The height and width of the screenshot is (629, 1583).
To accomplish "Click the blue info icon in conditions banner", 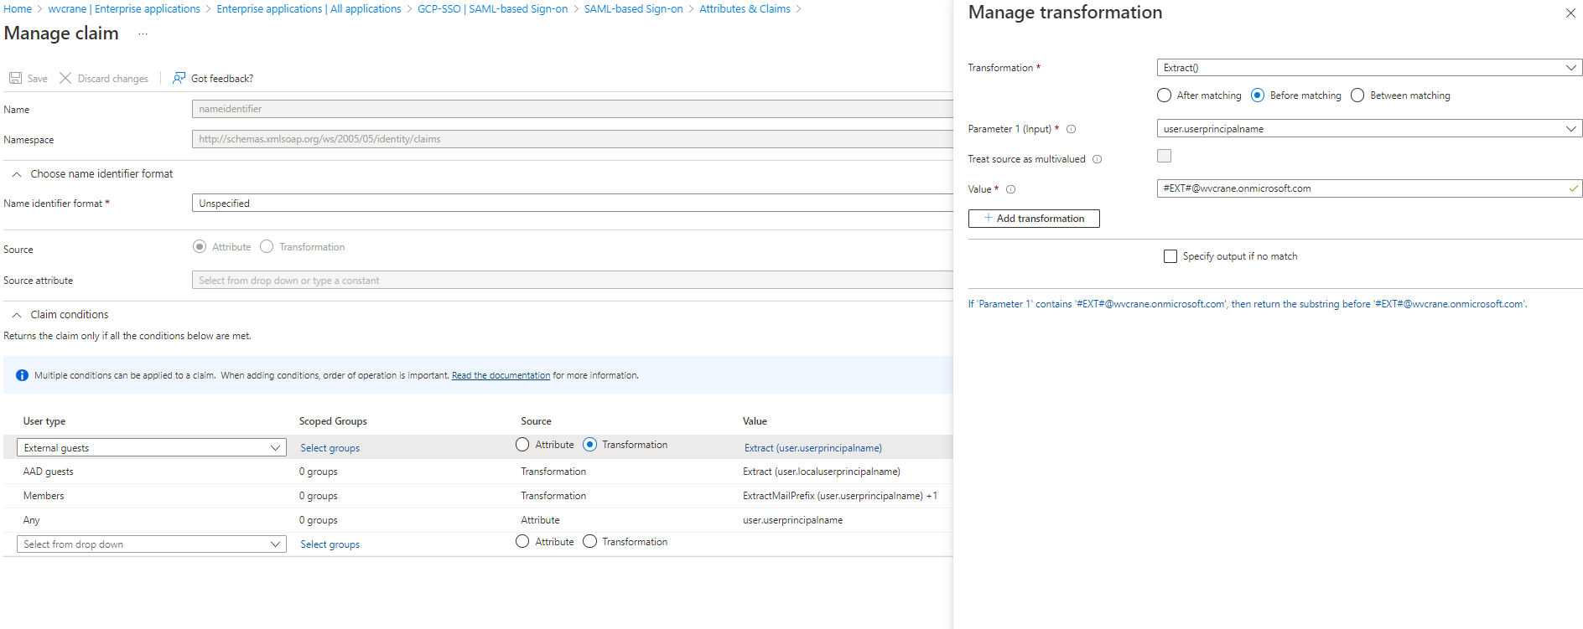I will pos(22,375).
